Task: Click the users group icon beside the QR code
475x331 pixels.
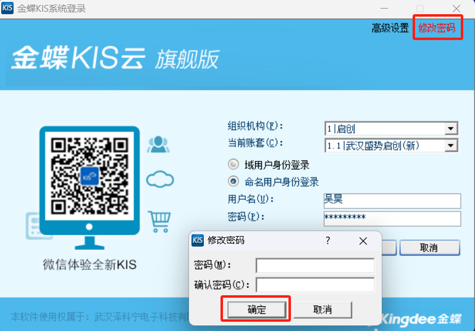Action: click(158, 144)
